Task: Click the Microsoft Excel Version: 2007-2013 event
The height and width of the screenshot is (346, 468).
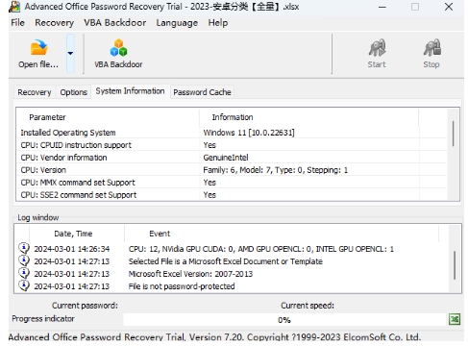Action: pyautogui.click(x=190, y=274)
